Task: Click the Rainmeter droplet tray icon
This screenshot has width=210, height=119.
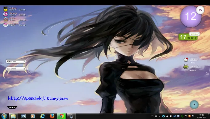Action: pos(167,116)
